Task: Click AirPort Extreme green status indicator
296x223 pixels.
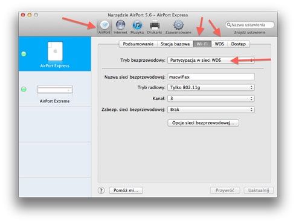Action: pos(24,89)
